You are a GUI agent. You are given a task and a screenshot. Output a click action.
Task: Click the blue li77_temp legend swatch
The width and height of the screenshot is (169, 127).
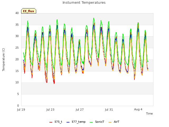68,122
